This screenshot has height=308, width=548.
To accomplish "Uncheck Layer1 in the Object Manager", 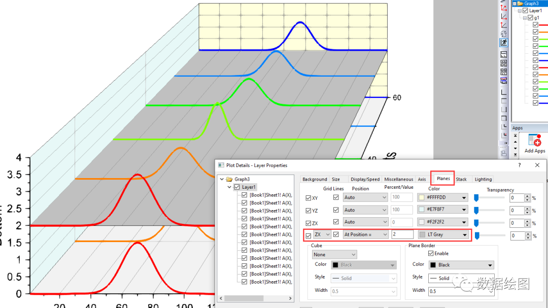I will point(525,11).
